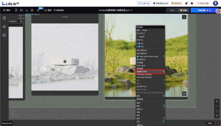Click the fit-to-view frame icon
Screen dimensions: 221x126
click(x=217, y=111)
